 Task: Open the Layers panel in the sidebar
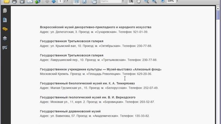pos(5,38)
